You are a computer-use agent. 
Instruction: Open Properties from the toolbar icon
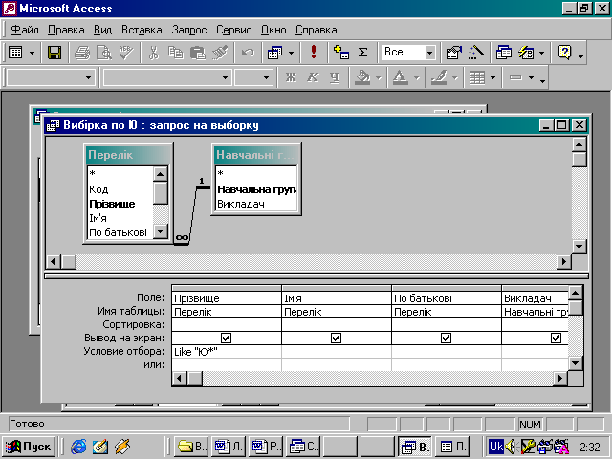click(454, 53)
